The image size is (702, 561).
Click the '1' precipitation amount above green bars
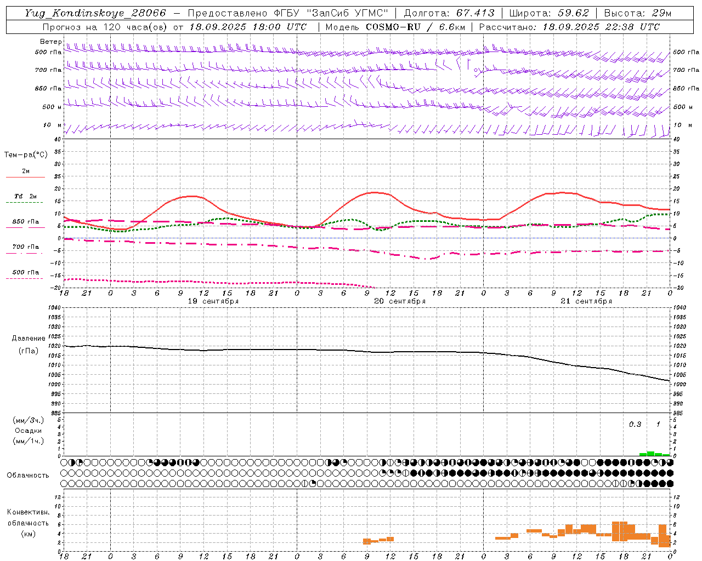tap(658, 425)
